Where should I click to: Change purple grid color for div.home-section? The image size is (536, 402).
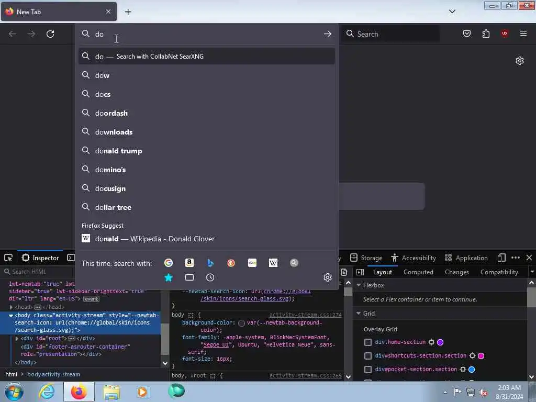(440, 342)
